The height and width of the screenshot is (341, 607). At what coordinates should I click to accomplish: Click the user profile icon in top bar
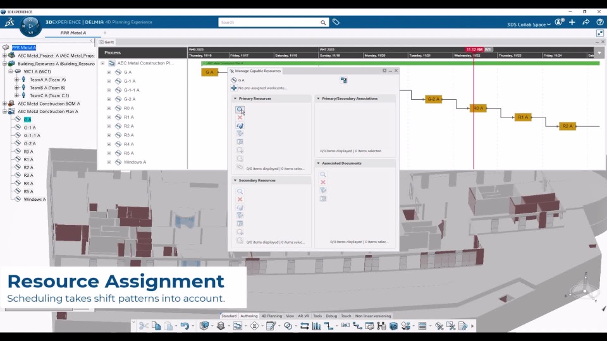coord(558,23)
